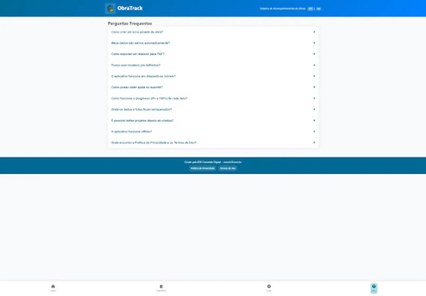Click the EN language icon in the header
Viewport: 426px width, 296px height.
click(318, 9)
